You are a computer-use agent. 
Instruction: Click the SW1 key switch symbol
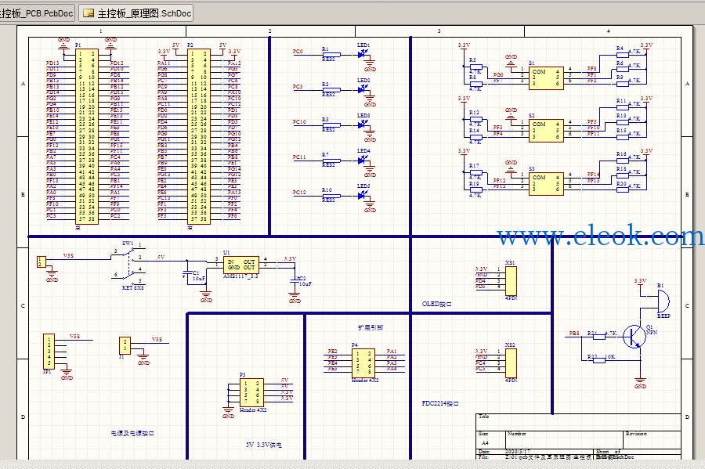(x=128, y=265)
